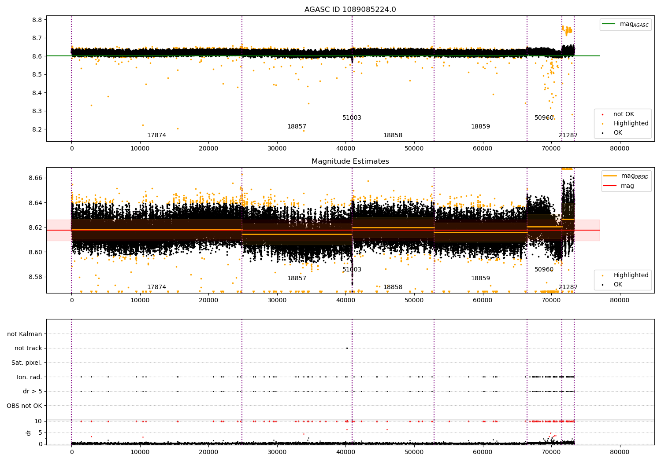The width and height of the screenshot is (661, 462).
Task: Click obsid label 18857 in AGASC ID plot
Action: (297, 127)
